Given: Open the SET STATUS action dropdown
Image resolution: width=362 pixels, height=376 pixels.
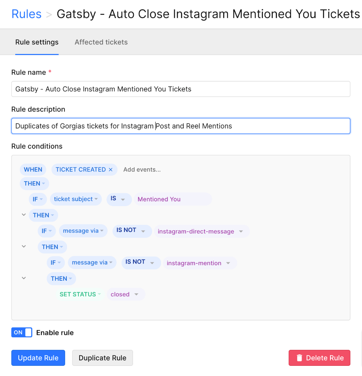Looking at the screenshot, I should pyautogui.click(x=80, y=294).
